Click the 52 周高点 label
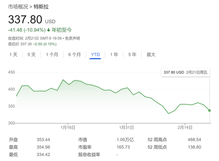The height and width of the screenshot is (161, 219). coord(157,140)
